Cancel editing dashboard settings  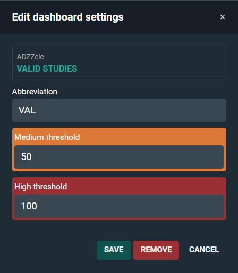pos(204,250)
